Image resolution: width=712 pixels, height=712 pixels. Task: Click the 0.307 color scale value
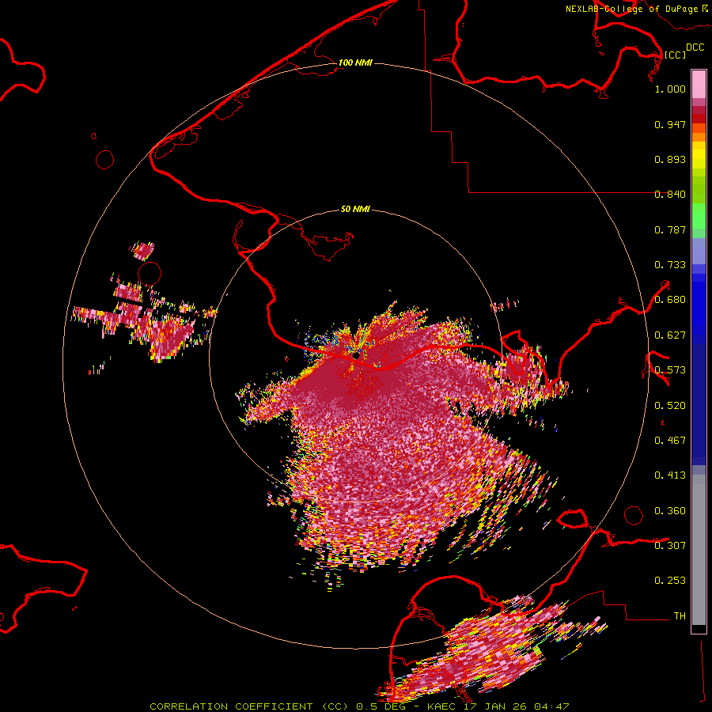point(670,546)
